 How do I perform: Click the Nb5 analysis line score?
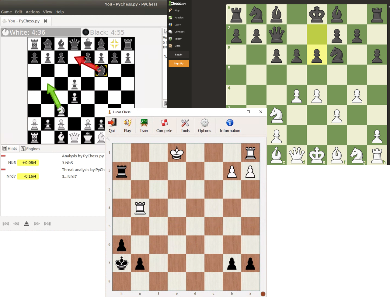pos(28,162)
